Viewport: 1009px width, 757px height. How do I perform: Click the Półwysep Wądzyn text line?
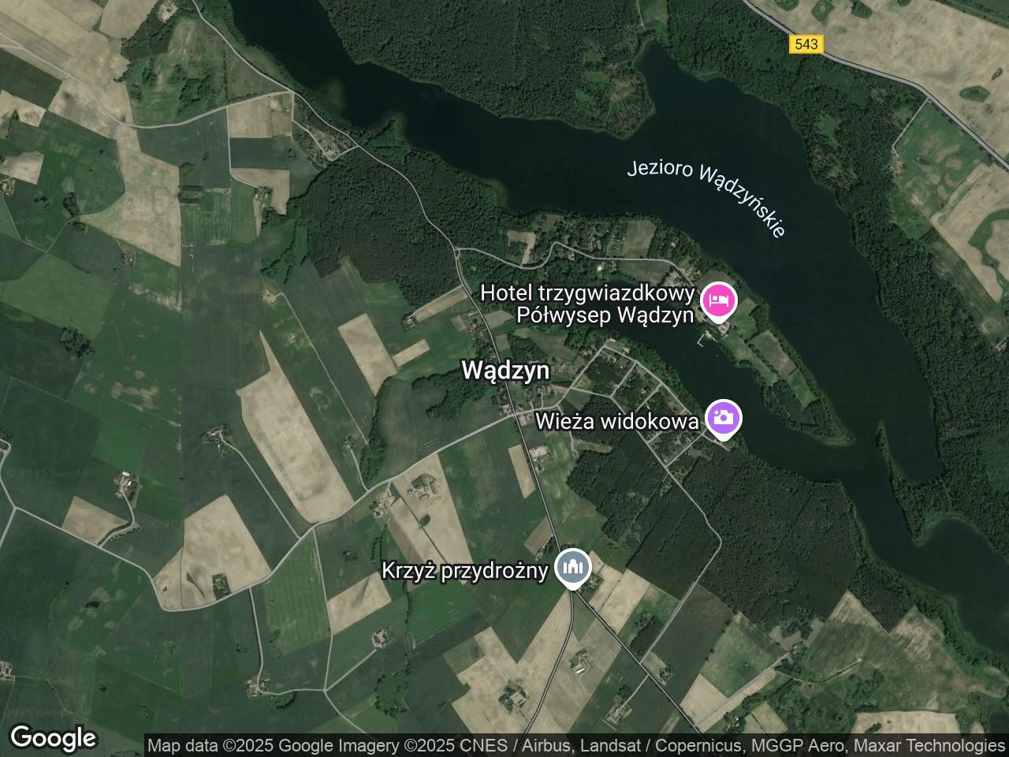605,315
